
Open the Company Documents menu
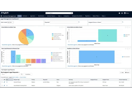pyautogui.click(x=78, y=16)
